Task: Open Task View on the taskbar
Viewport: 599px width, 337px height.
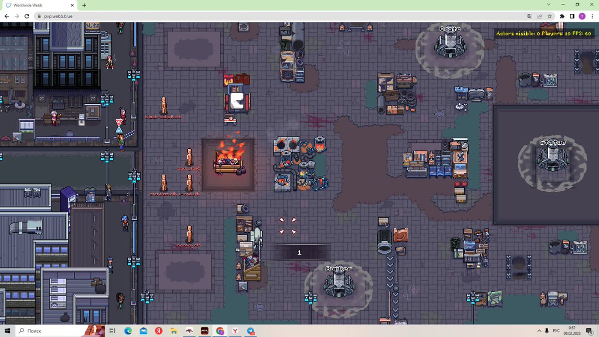Action: [x=112, y=331]
